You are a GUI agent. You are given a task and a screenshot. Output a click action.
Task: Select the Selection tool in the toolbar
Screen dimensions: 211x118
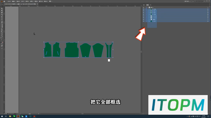(2, 7)
